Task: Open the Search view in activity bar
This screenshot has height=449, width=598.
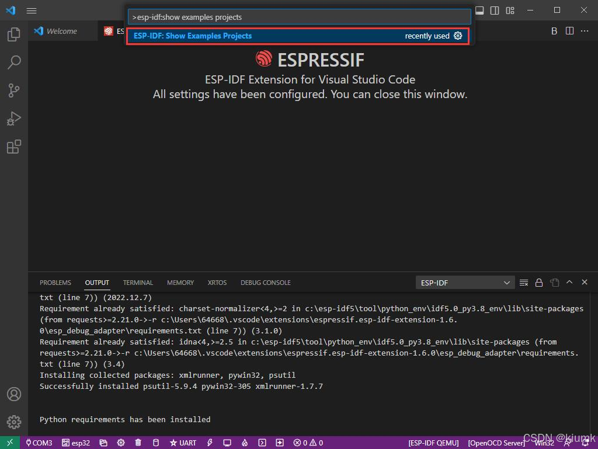Action: pyautogui.click(x=14, y=62)
